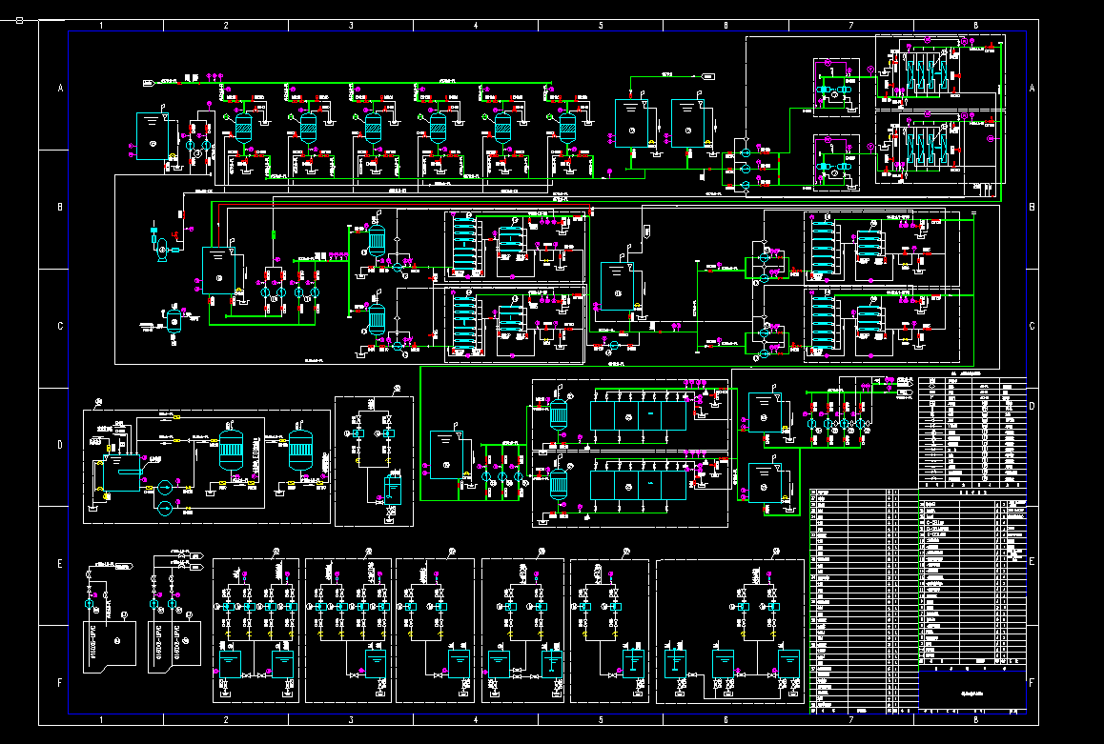Click row label F on right border
1104x744 pixels.
(1032, 682)
